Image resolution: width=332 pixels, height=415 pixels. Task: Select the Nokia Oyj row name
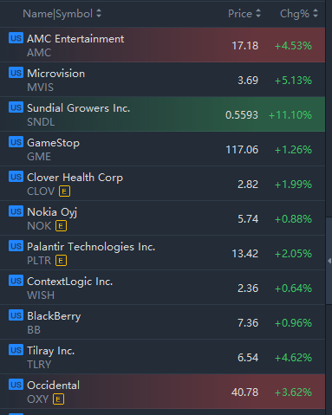coord(52,212)
